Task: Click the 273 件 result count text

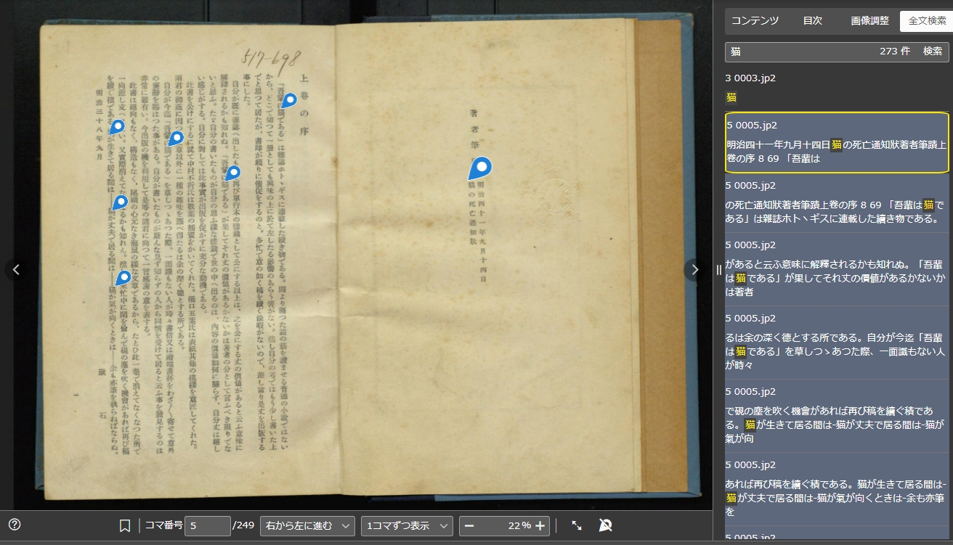Action: tap(894, 52)
